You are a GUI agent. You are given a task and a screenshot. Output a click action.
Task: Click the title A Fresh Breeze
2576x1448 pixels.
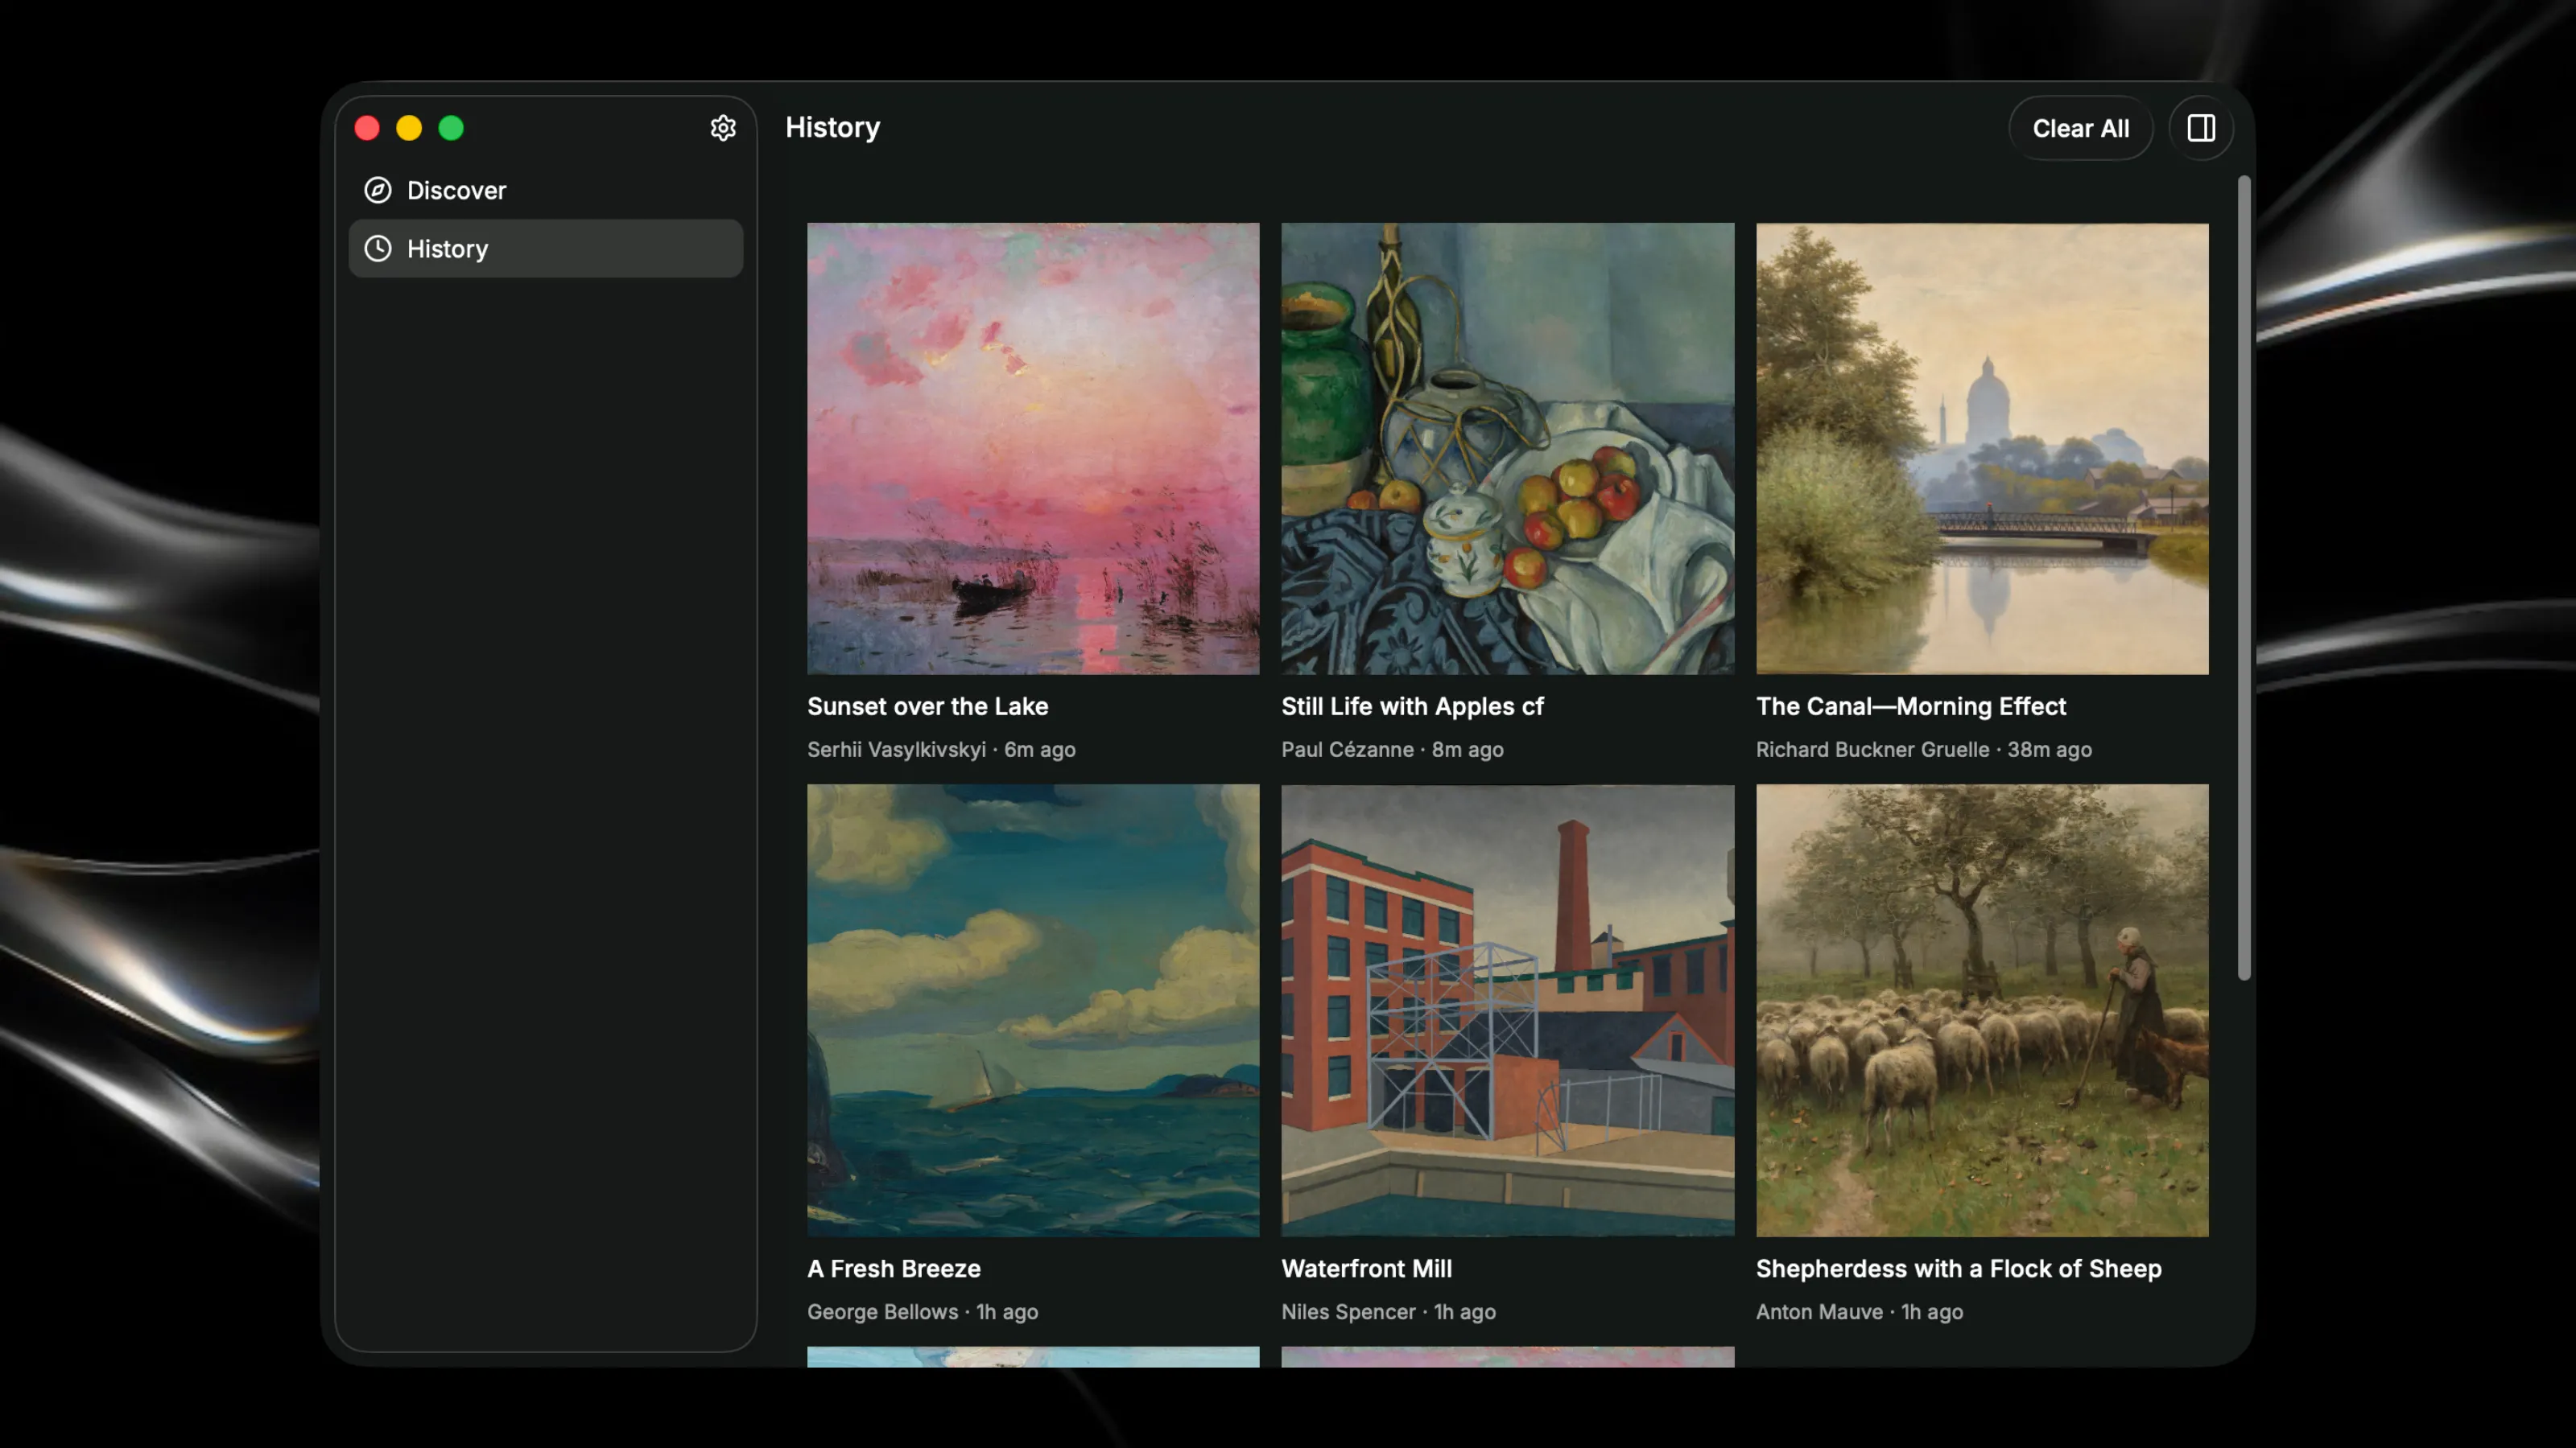(894, 1269)
